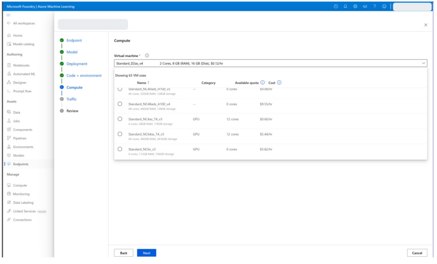The image size is (437, 264).
Task: Click the feedback megaphone icon
Action: tap(365, 6)
